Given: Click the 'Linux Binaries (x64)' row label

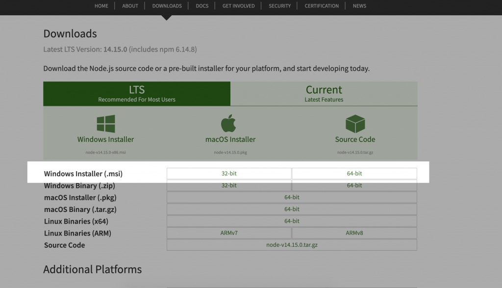Looking at the screenshot, I should point(76,221).
